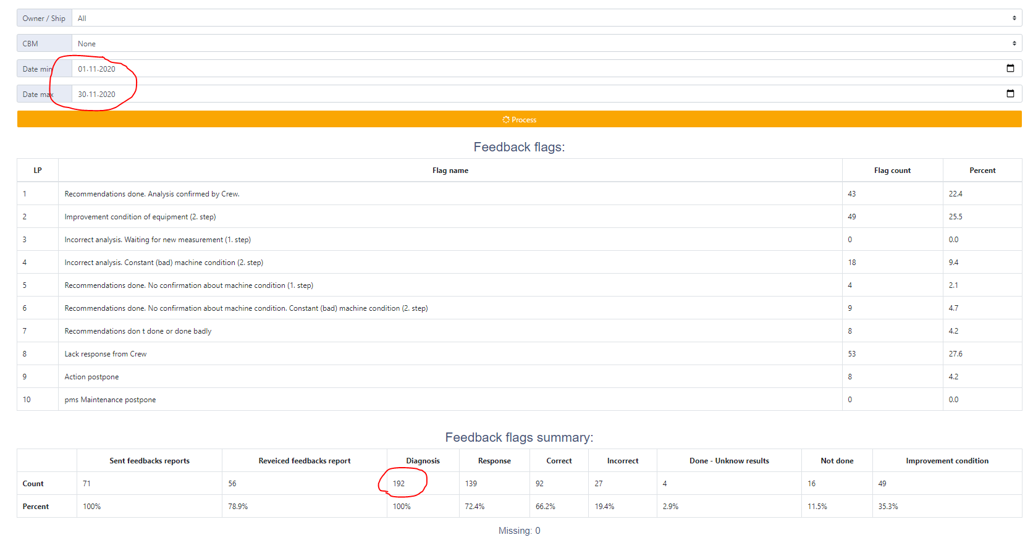Click the Percent column header in flags table
Image resolution: width=1033 pixels, height=548 pixels.
[x=982, y=171]
